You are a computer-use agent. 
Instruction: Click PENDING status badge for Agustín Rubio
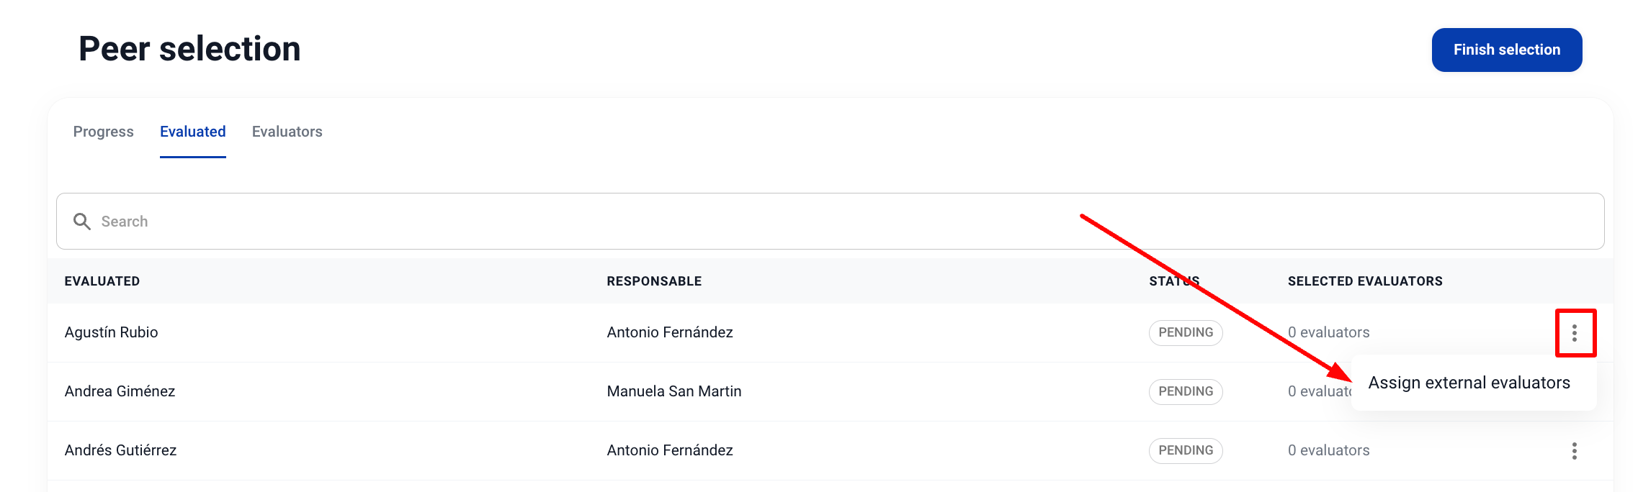(x=1185, y=332)
